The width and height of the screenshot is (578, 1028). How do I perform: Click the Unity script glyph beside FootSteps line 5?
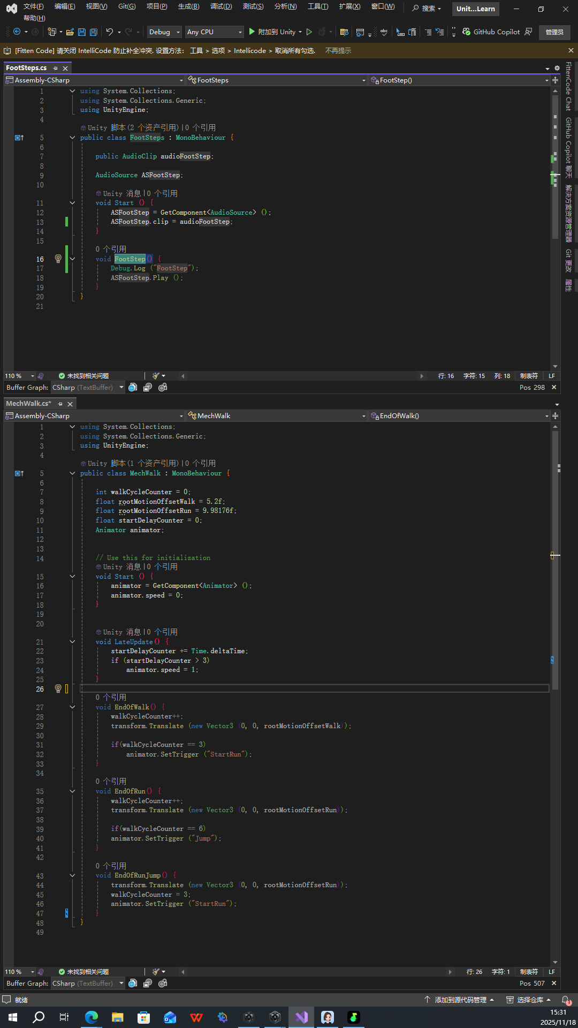pos(19,138)
